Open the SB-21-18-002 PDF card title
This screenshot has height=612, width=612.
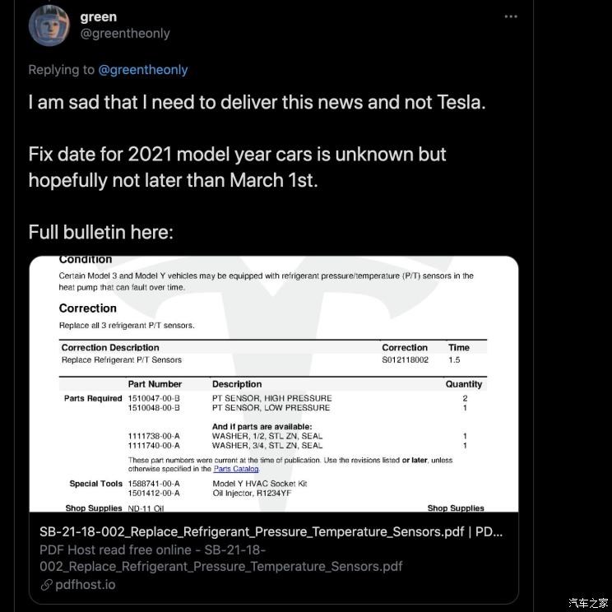[x=271, y=532]
